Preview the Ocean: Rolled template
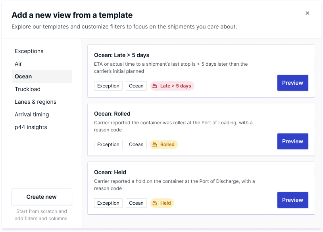This screenshot has height=232, width=323. pos(292,141)
